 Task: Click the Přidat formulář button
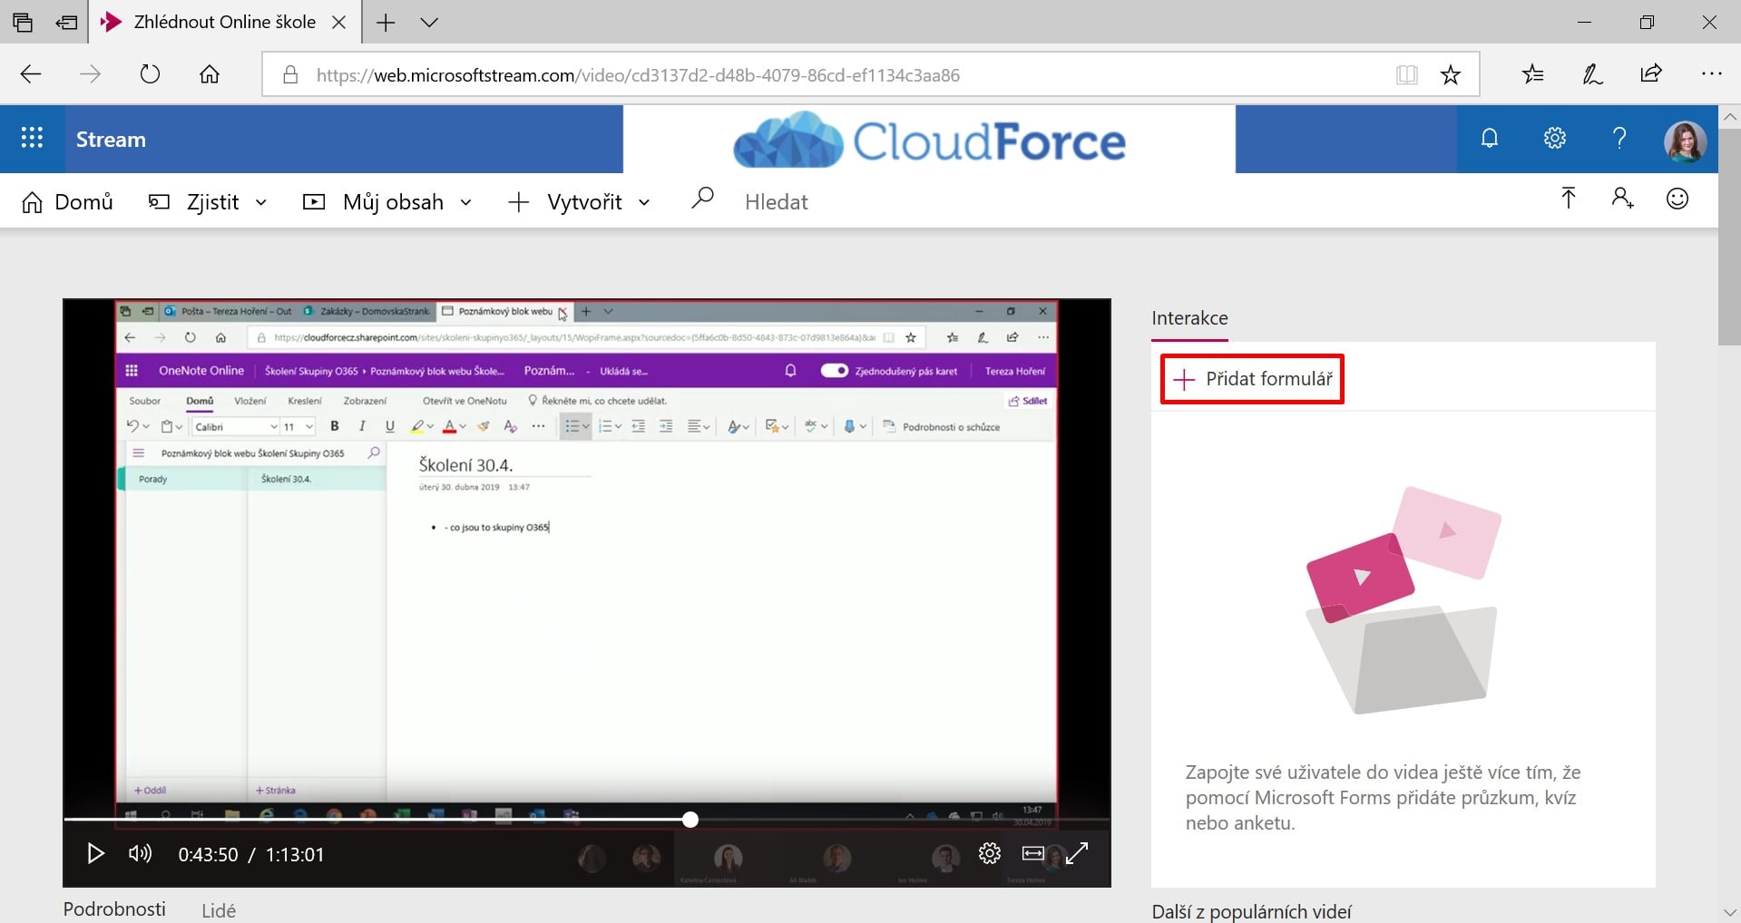1252,379
